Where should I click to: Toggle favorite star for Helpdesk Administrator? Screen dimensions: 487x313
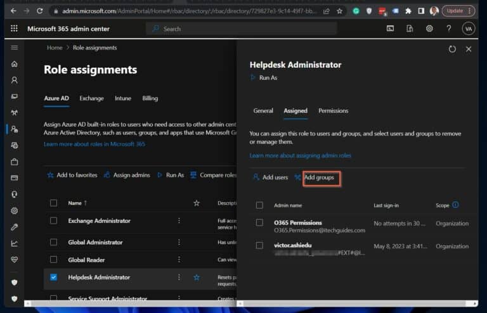point(197,278)
